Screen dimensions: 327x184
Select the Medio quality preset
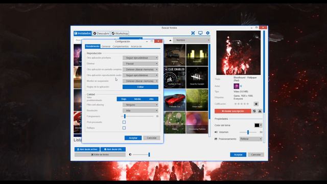tap(137, 99)
